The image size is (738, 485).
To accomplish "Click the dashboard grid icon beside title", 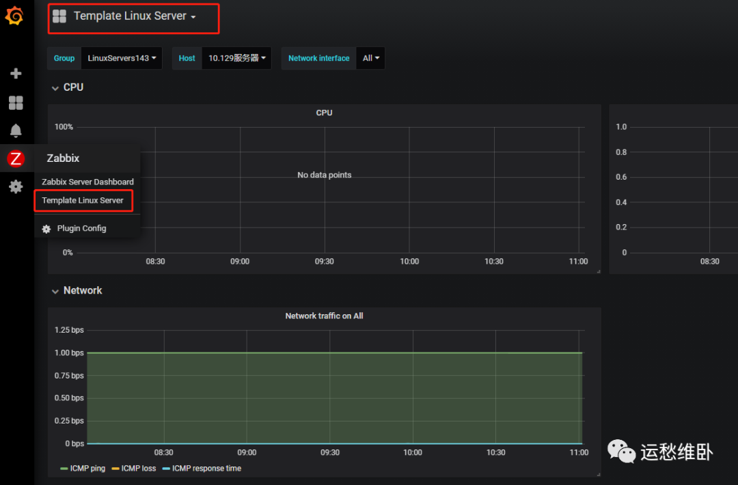I will pos(59,16).
